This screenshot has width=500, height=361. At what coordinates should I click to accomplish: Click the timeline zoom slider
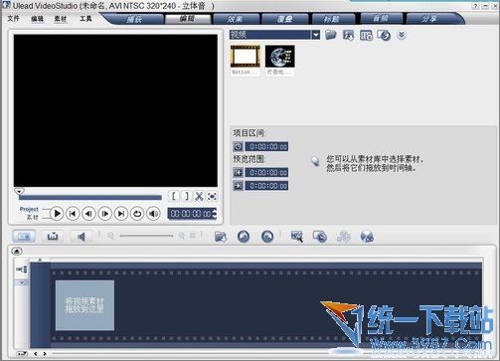tap(146, 236)
